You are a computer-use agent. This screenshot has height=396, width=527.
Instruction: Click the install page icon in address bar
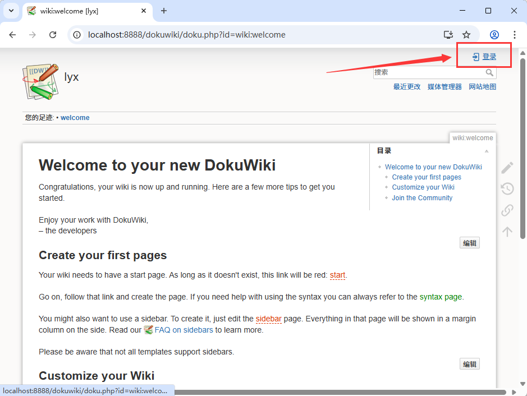pyautogui.click(x=448, y=34)
